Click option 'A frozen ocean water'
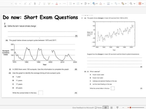Screen dimensions: 146x109 coord(97,75)
